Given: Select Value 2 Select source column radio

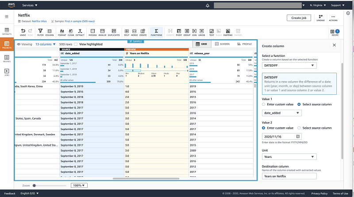Looking at the screenshot, I should coord(299,128).
